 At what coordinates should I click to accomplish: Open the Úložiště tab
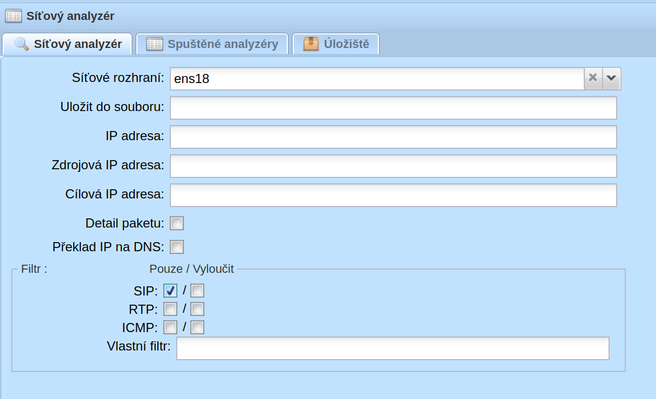[x=336, y=44]
